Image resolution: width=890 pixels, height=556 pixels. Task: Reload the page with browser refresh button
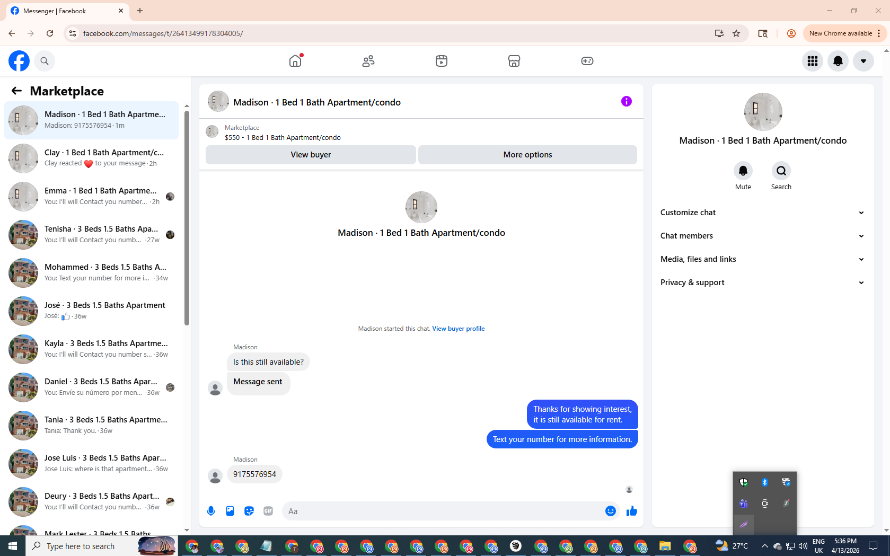tap(50, 33)
